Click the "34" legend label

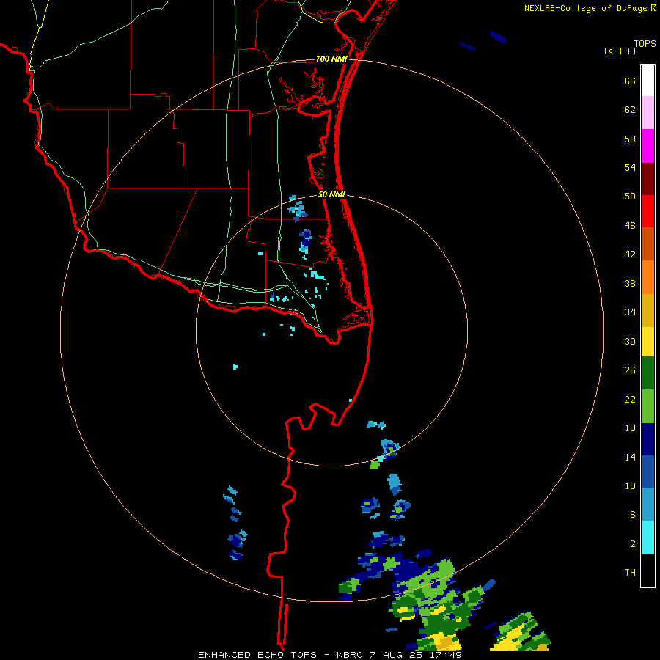tap(630, 312)
